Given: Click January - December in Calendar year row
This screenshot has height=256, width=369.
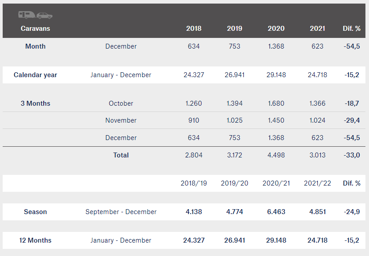Looking at the screenshot, I should 121,75.
